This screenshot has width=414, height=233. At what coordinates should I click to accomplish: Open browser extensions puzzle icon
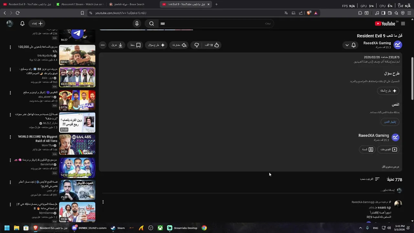(360, 13)
